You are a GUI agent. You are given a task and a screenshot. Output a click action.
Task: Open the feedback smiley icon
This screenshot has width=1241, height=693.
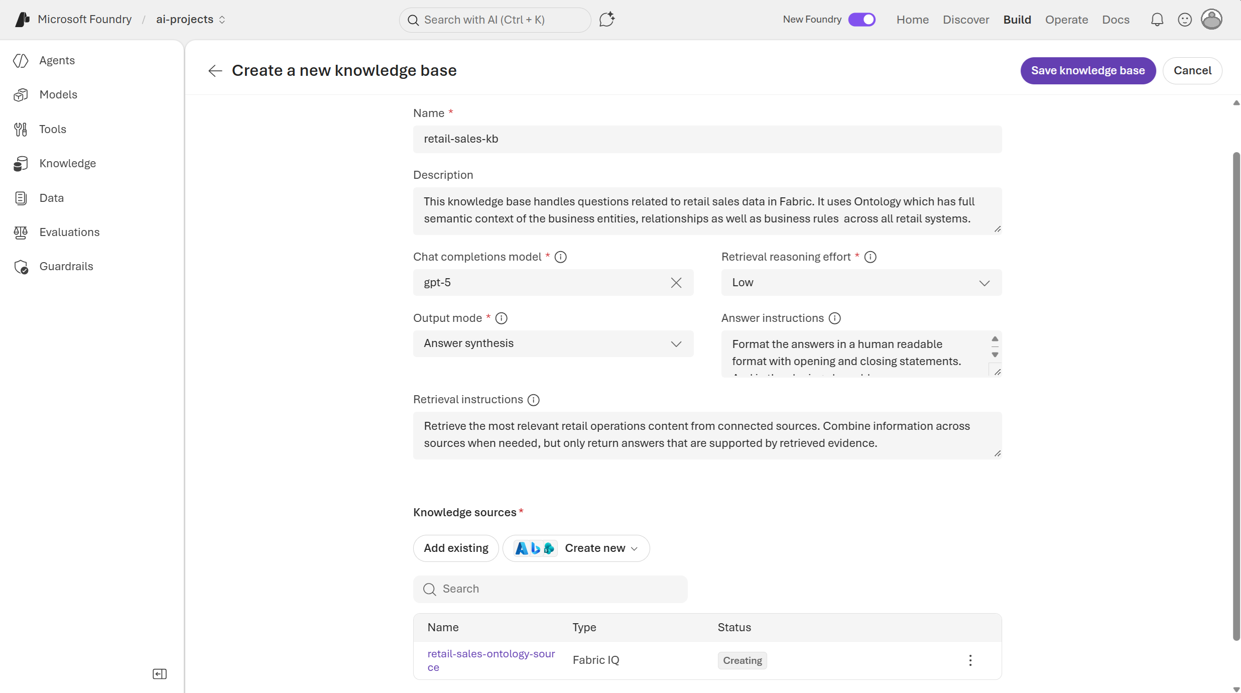click(x=1184, y=20)
